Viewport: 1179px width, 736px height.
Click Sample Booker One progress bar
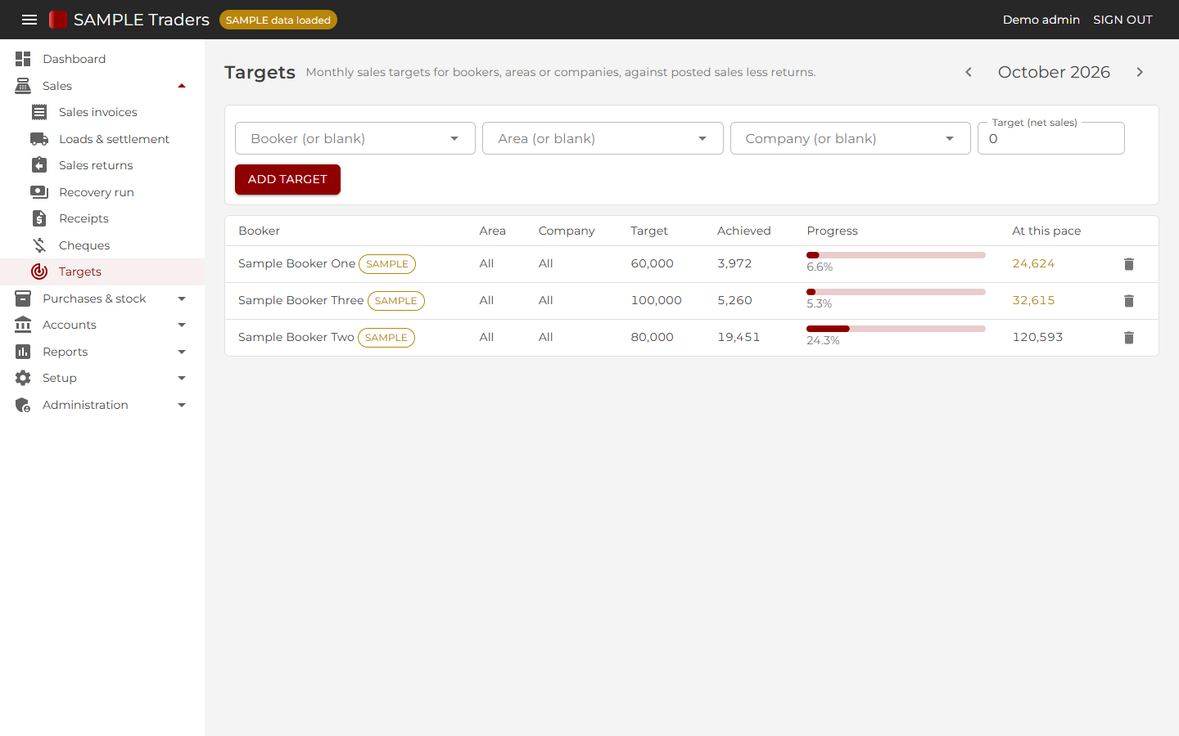[x=896, y=255]
